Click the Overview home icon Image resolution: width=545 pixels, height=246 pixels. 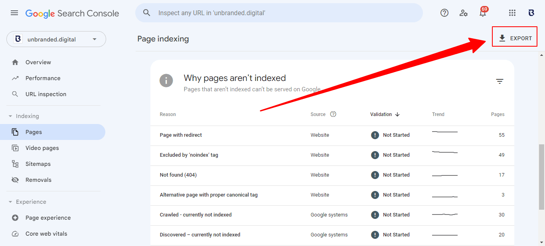[15, 62]
